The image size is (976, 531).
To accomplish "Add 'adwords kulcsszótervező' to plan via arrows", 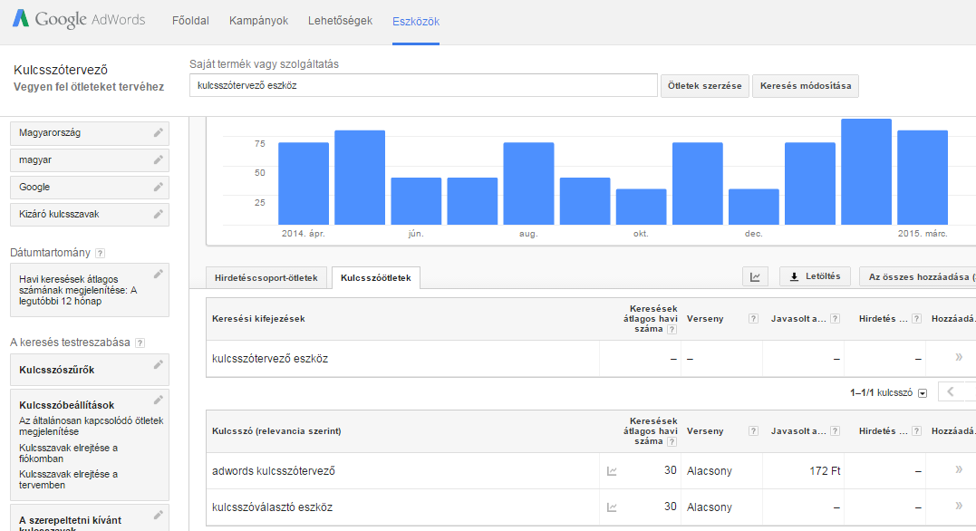I will 959,469.
